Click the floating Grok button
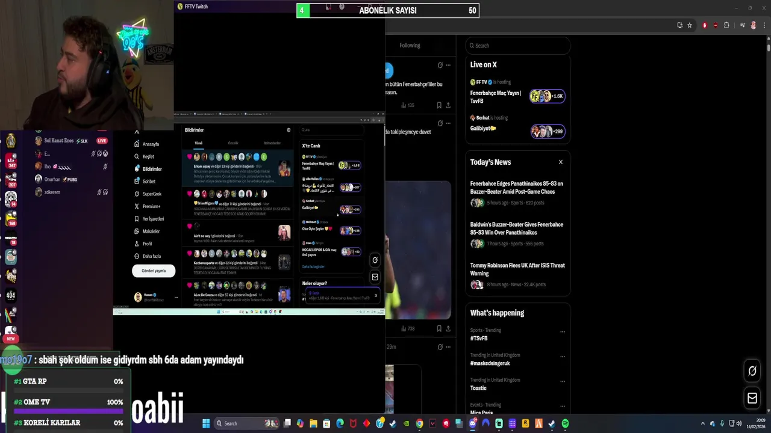 tap(752, 371)
